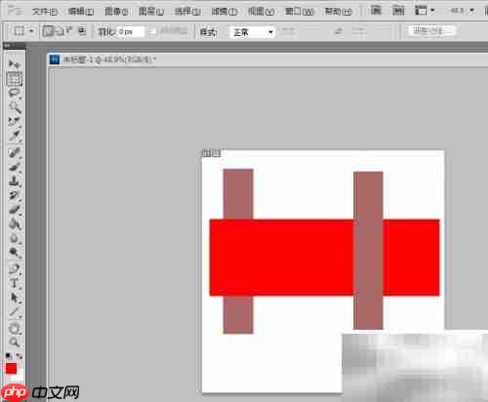Open the 视图 menu

click(x=261, y=12)
